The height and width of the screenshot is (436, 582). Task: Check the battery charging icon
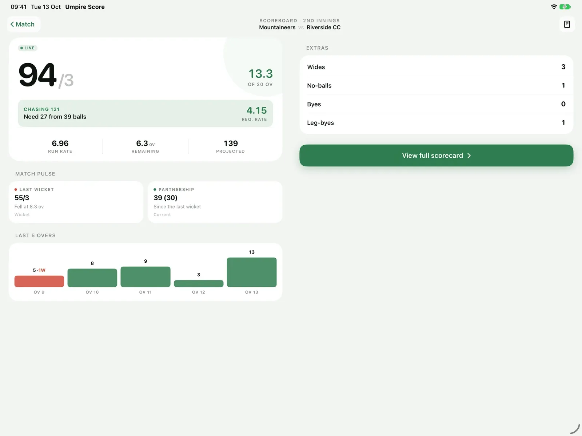click(x=565, y=7)
